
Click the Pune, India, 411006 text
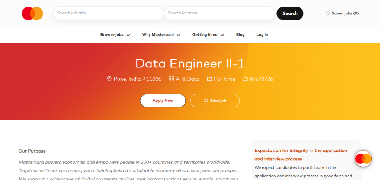coord(138,79)
